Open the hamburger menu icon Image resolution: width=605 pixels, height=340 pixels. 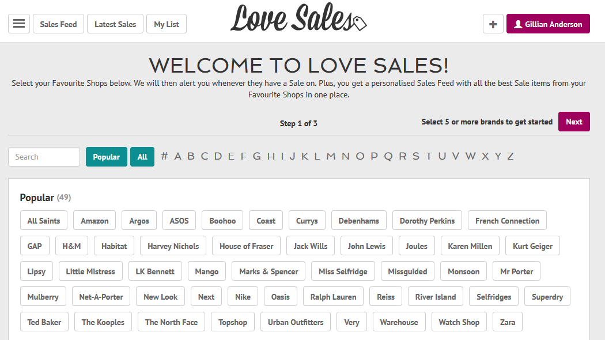pyautogui.click(x=19, y=24)
